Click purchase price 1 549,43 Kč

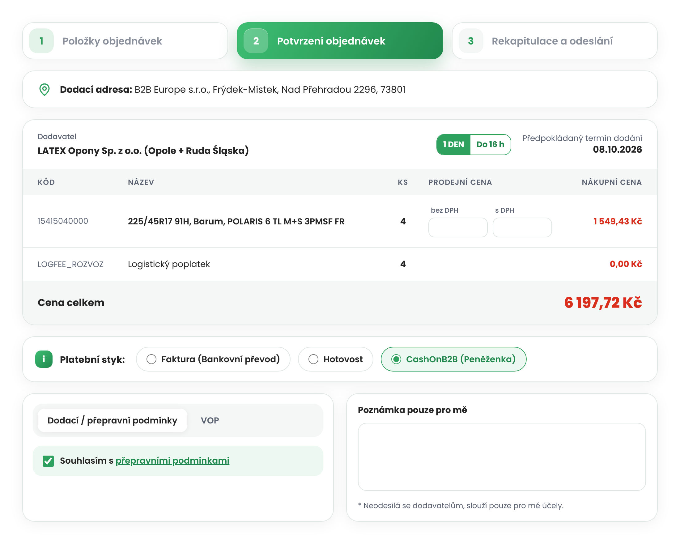pyautogui.click(x=617, y=221)
